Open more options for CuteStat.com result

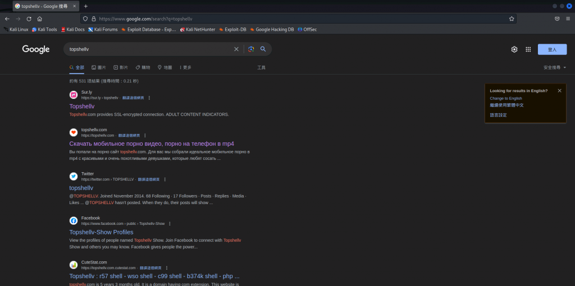pos(167,267)
